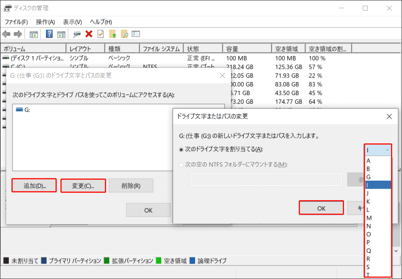Click the Disk Management app icon in the title bar

[7, 8]
